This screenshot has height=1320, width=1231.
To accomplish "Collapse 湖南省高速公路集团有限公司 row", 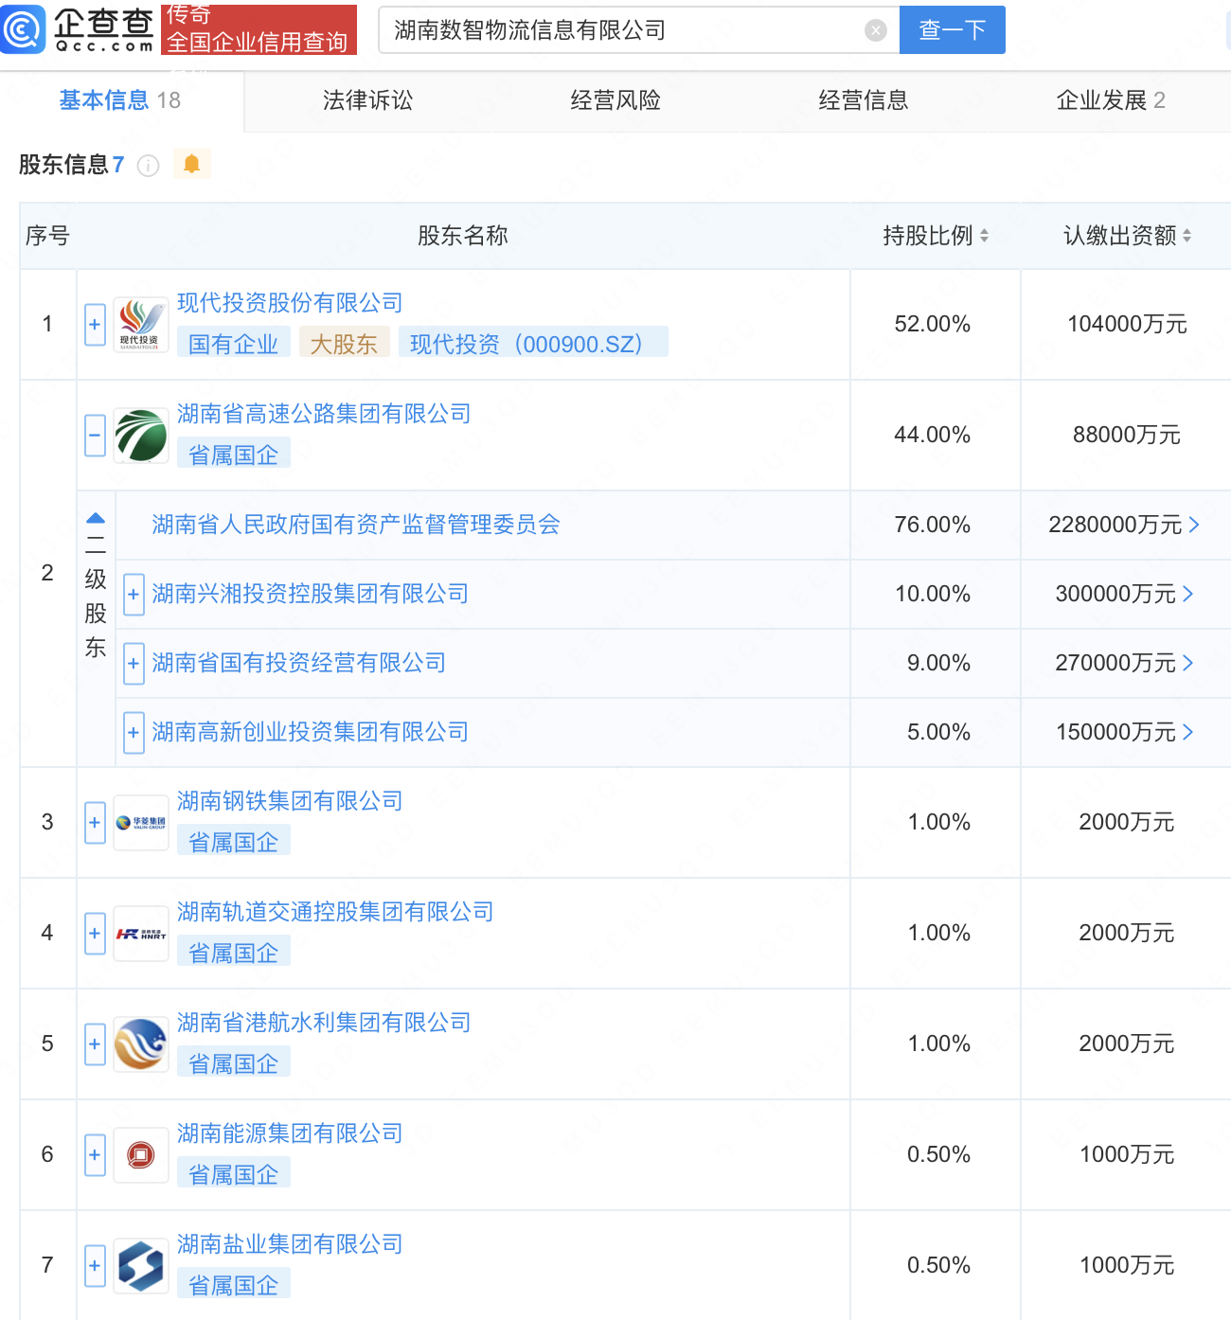I will (95, 436).
